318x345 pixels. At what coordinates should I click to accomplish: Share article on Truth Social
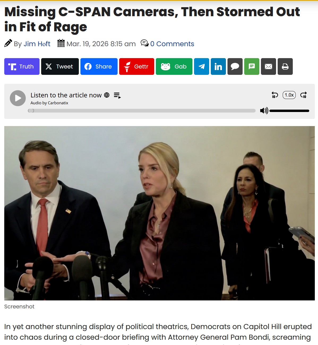click(22, 66)
